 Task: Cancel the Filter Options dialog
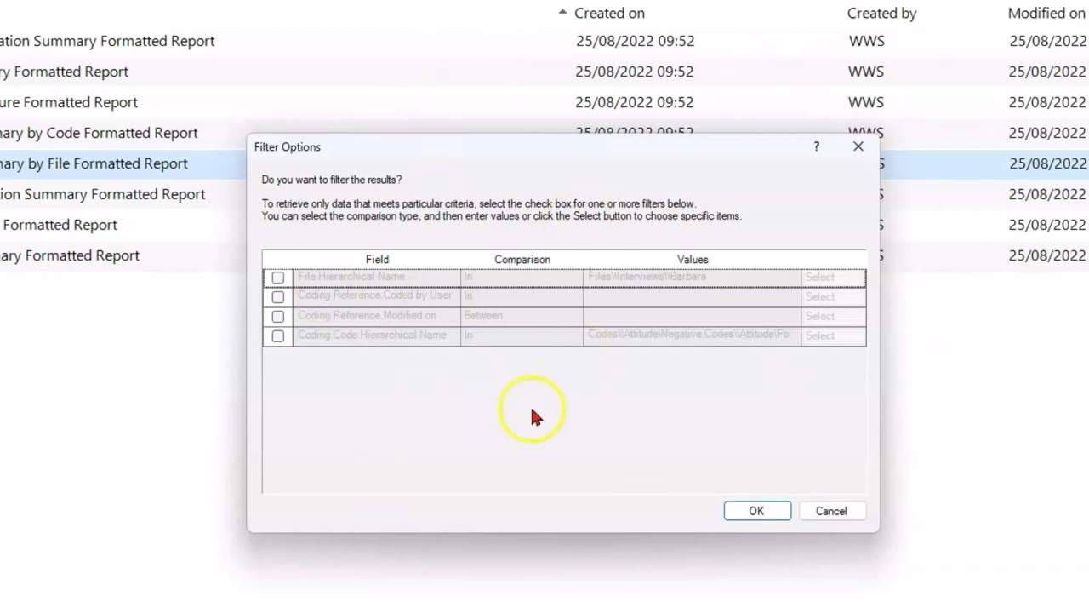point(831,511)
